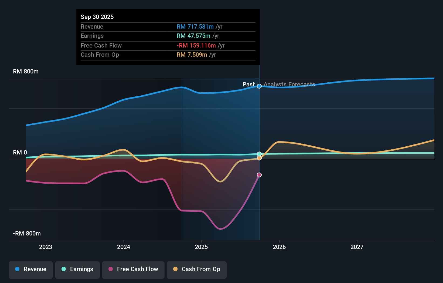Click the red Free Cash Flow value link
The image size is (443, 283).
point(196,45)
